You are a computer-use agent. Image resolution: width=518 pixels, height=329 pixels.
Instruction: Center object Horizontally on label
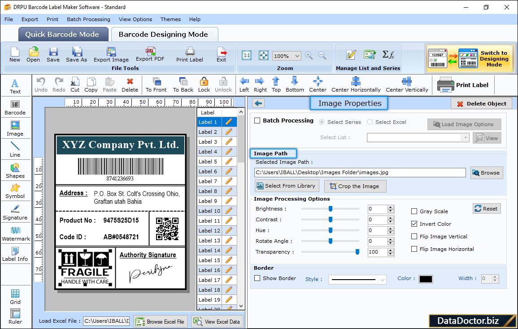pos(356,85)
